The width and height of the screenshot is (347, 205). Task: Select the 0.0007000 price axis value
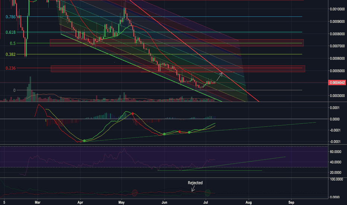coord(337,46)
